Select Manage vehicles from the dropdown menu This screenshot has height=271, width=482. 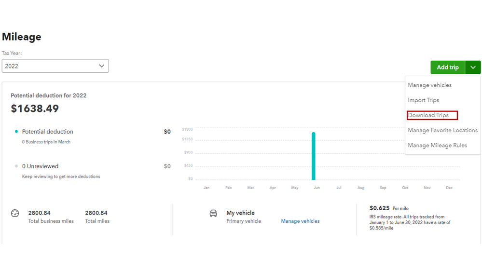(x=429, y=85)
